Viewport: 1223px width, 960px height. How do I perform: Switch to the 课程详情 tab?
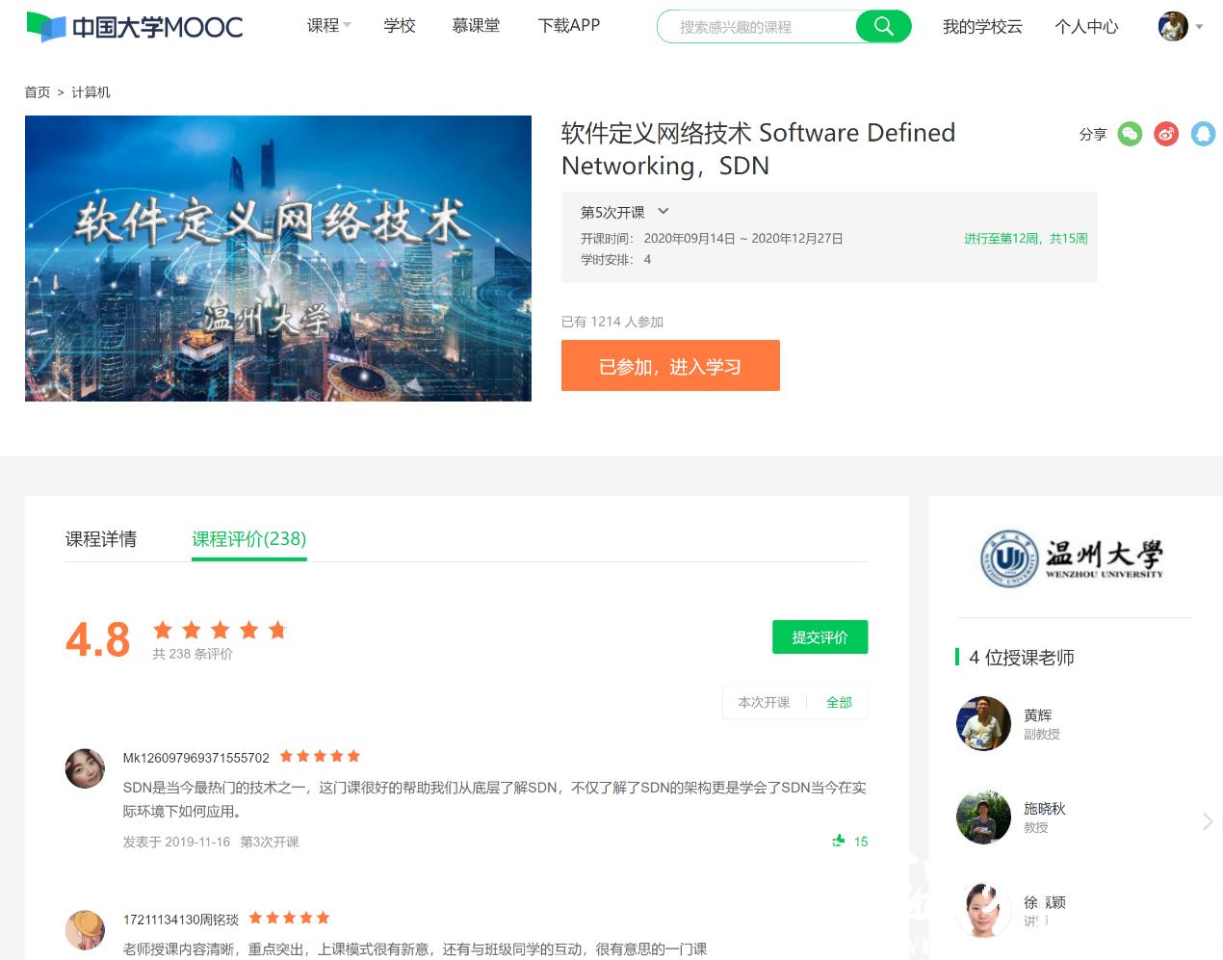(101, 539)
